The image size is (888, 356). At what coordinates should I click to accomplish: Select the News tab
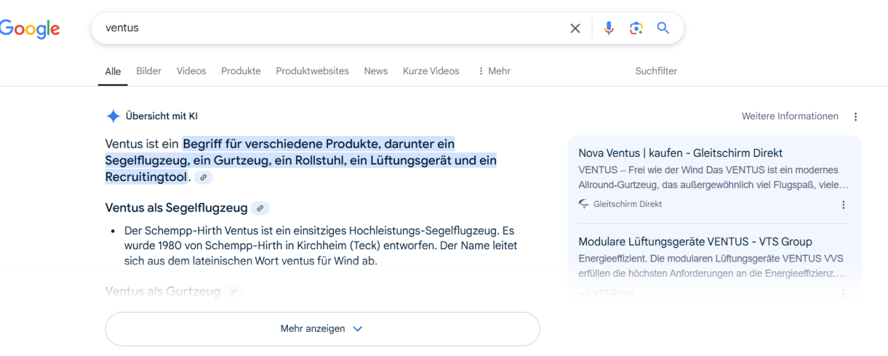[375, 71]
